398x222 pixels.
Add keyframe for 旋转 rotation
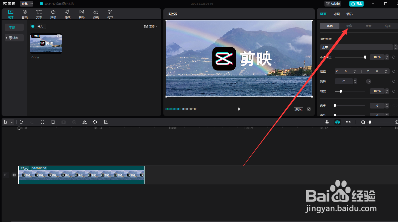coord(394,81)
